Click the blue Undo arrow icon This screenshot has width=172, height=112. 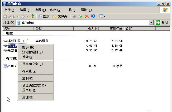tap(93, 16)
